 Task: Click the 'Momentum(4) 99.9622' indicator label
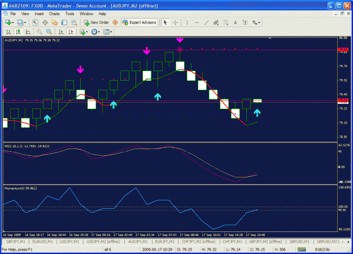tap(21, 189)
